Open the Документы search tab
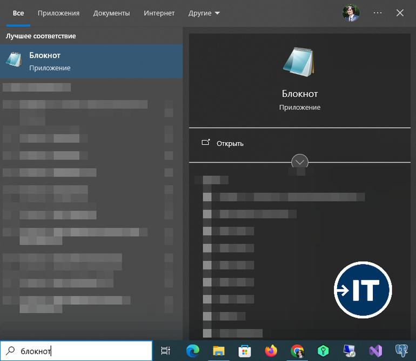The height and width of the screenshot is (361, 416). (111, 13)
